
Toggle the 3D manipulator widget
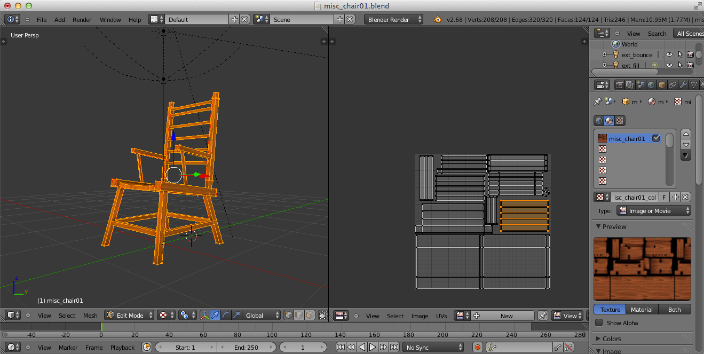click(x=205, y=316)
